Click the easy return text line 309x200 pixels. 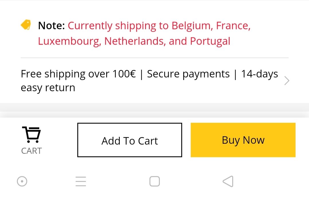pos(48,88)
